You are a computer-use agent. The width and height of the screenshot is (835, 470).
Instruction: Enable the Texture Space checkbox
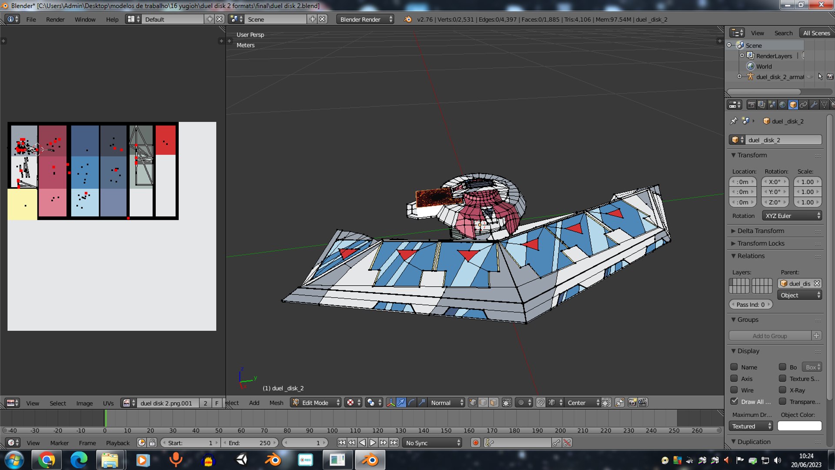point(782,378)
